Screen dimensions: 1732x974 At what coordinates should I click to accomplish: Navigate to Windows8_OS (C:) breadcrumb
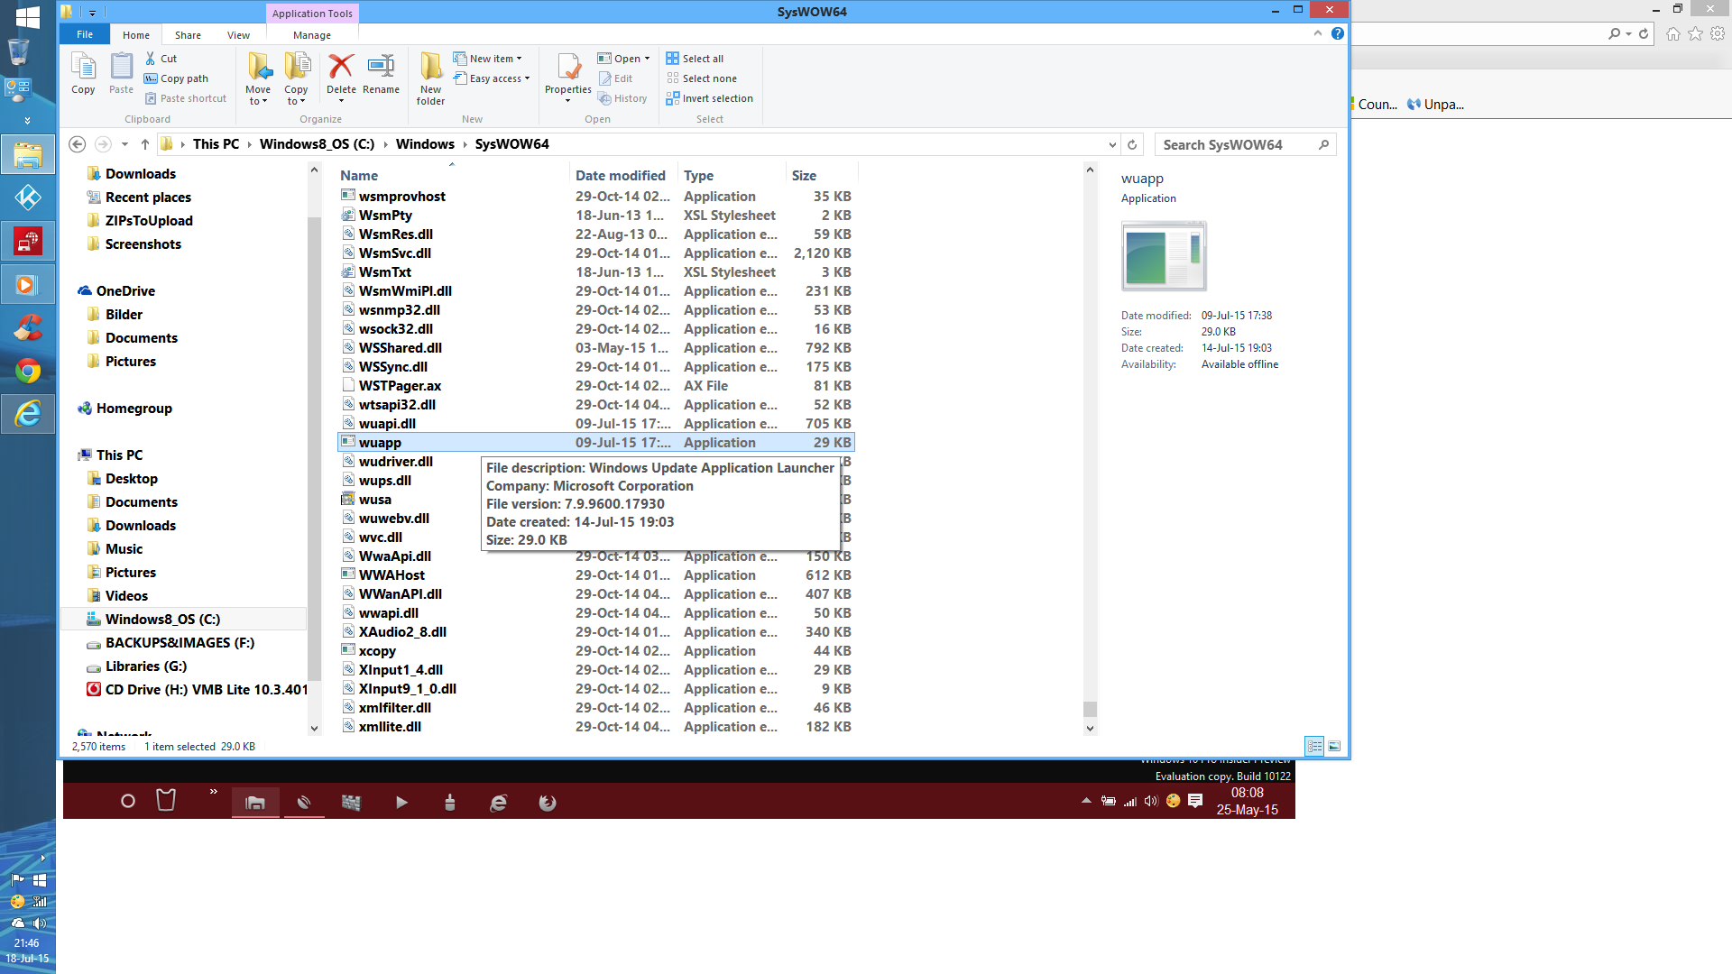[317, 144]
